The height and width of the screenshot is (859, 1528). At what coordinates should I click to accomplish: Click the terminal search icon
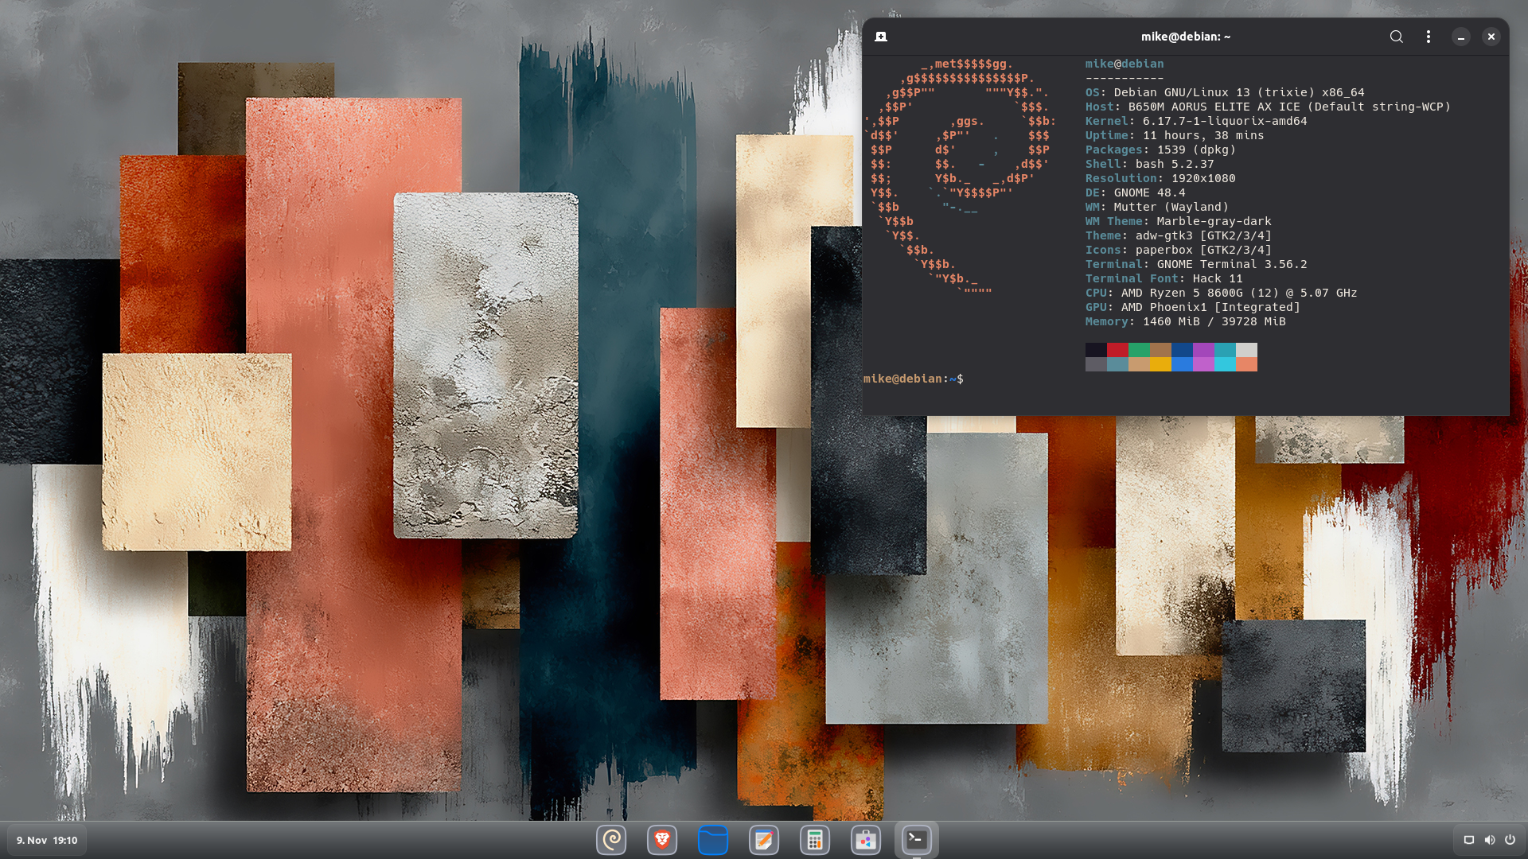click(x=1396, y=37)
